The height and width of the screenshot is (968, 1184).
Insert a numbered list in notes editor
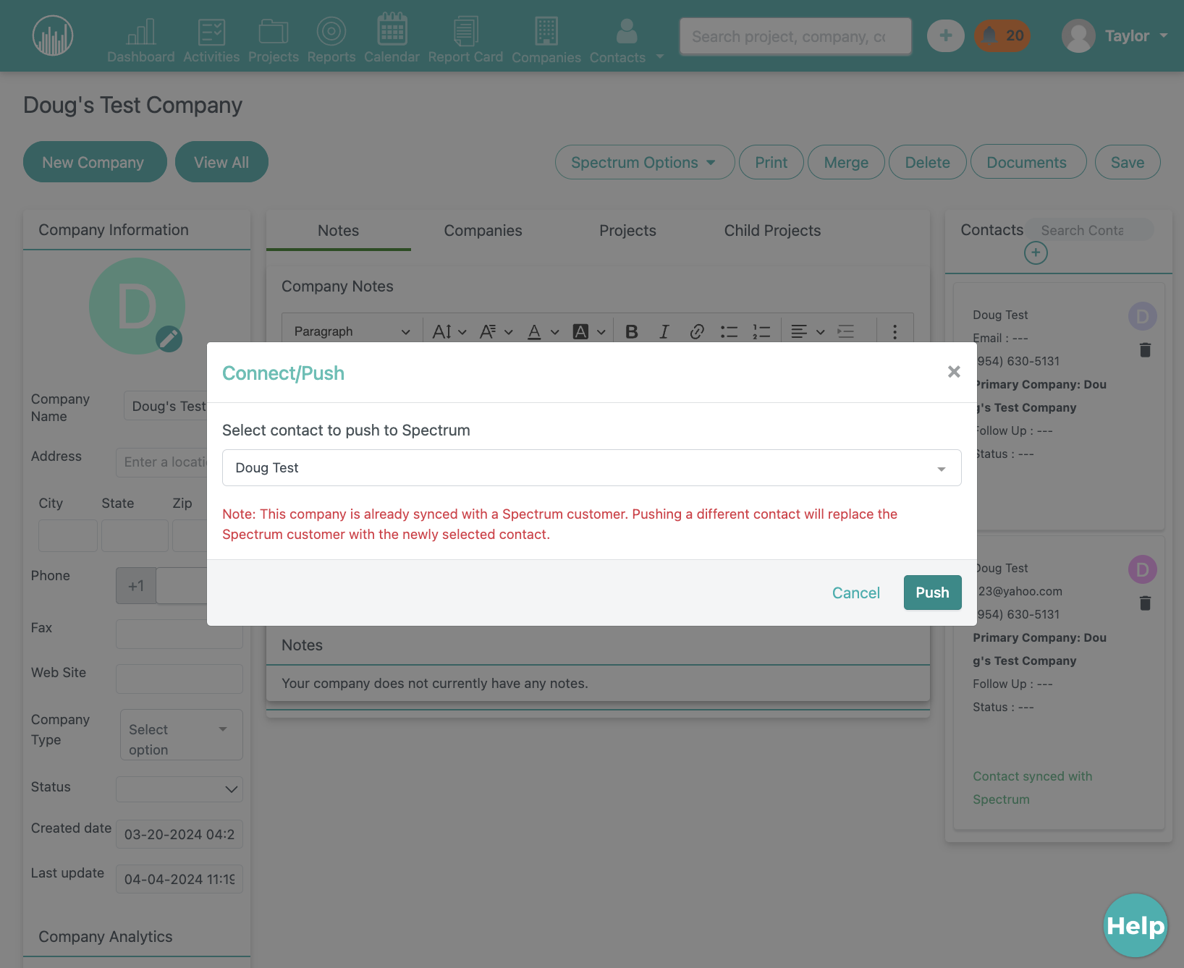point(761,331)
